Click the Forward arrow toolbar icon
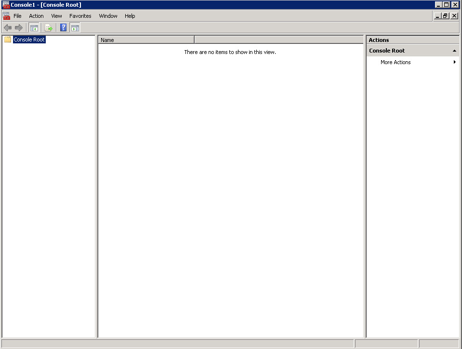This screenshot has height=349, width=462. tap(19, 27)
